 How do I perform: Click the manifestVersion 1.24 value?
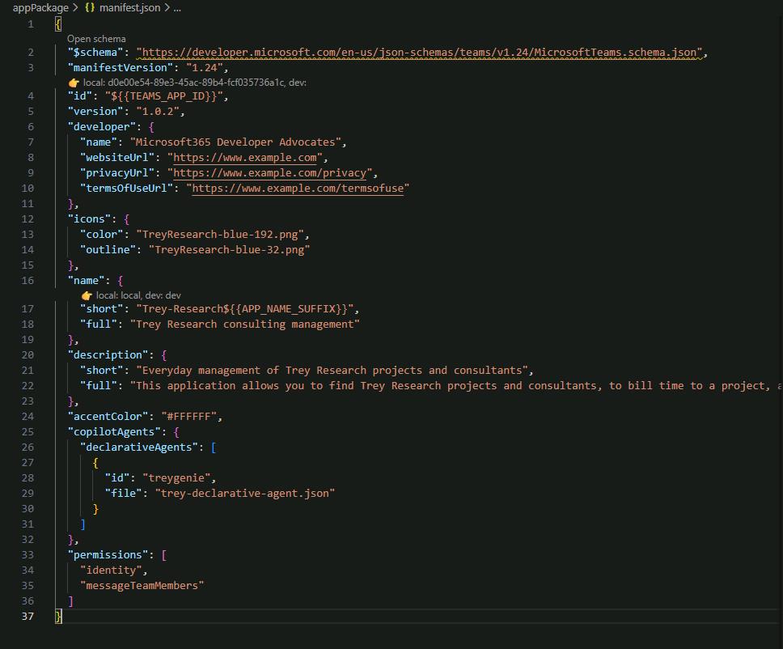pyautogui.click(x=204, y=67)
